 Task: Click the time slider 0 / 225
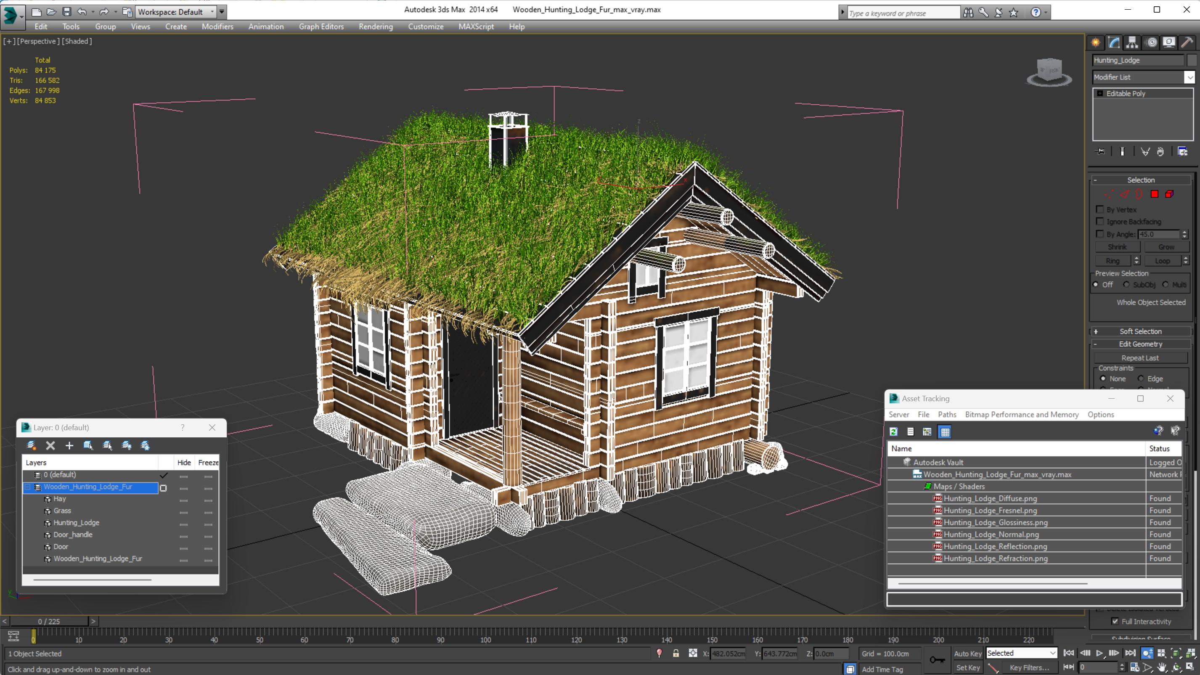coord(49,621)
